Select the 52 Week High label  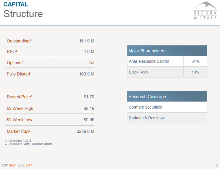coord(20,108)
